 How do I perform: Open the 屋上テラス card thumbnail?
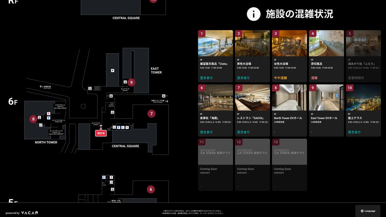click(x=363, y=97)
